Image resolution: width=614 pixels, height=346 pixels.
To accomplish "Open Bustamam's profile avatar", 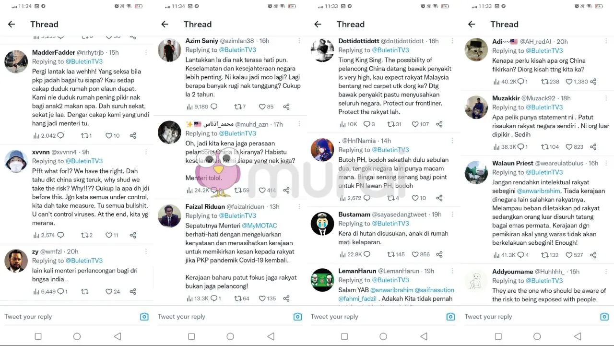I will pos(322,223).
